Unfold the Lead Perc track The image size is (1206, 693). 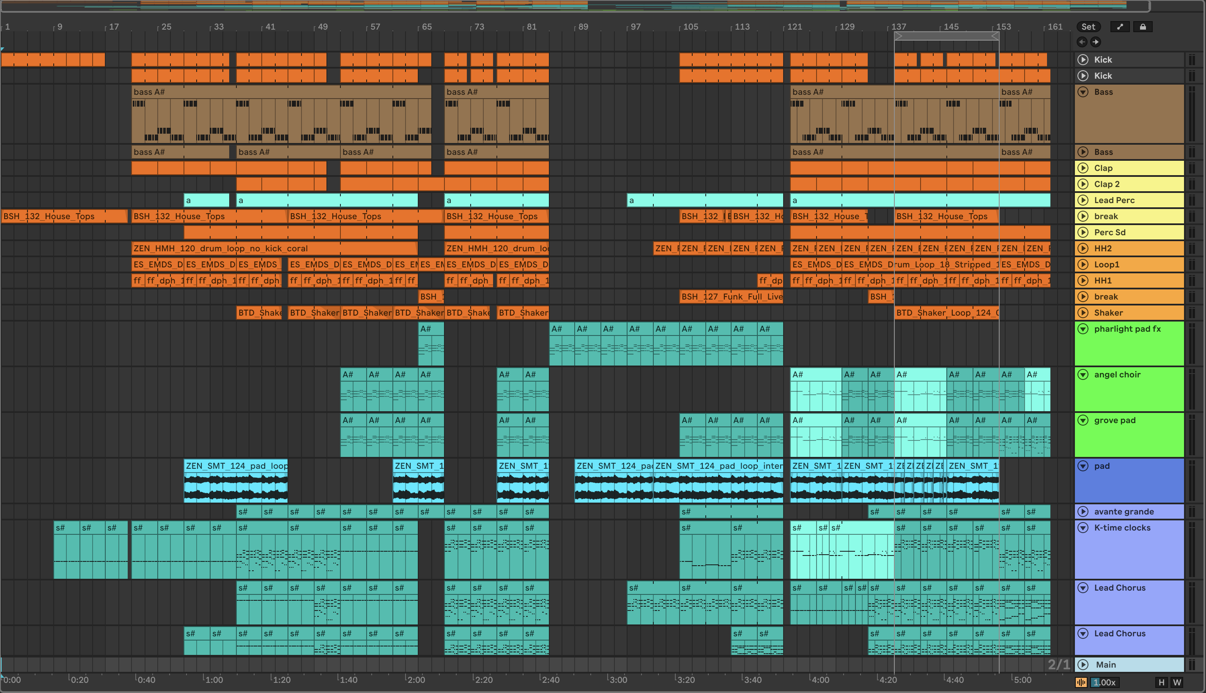click(1083, 201)
